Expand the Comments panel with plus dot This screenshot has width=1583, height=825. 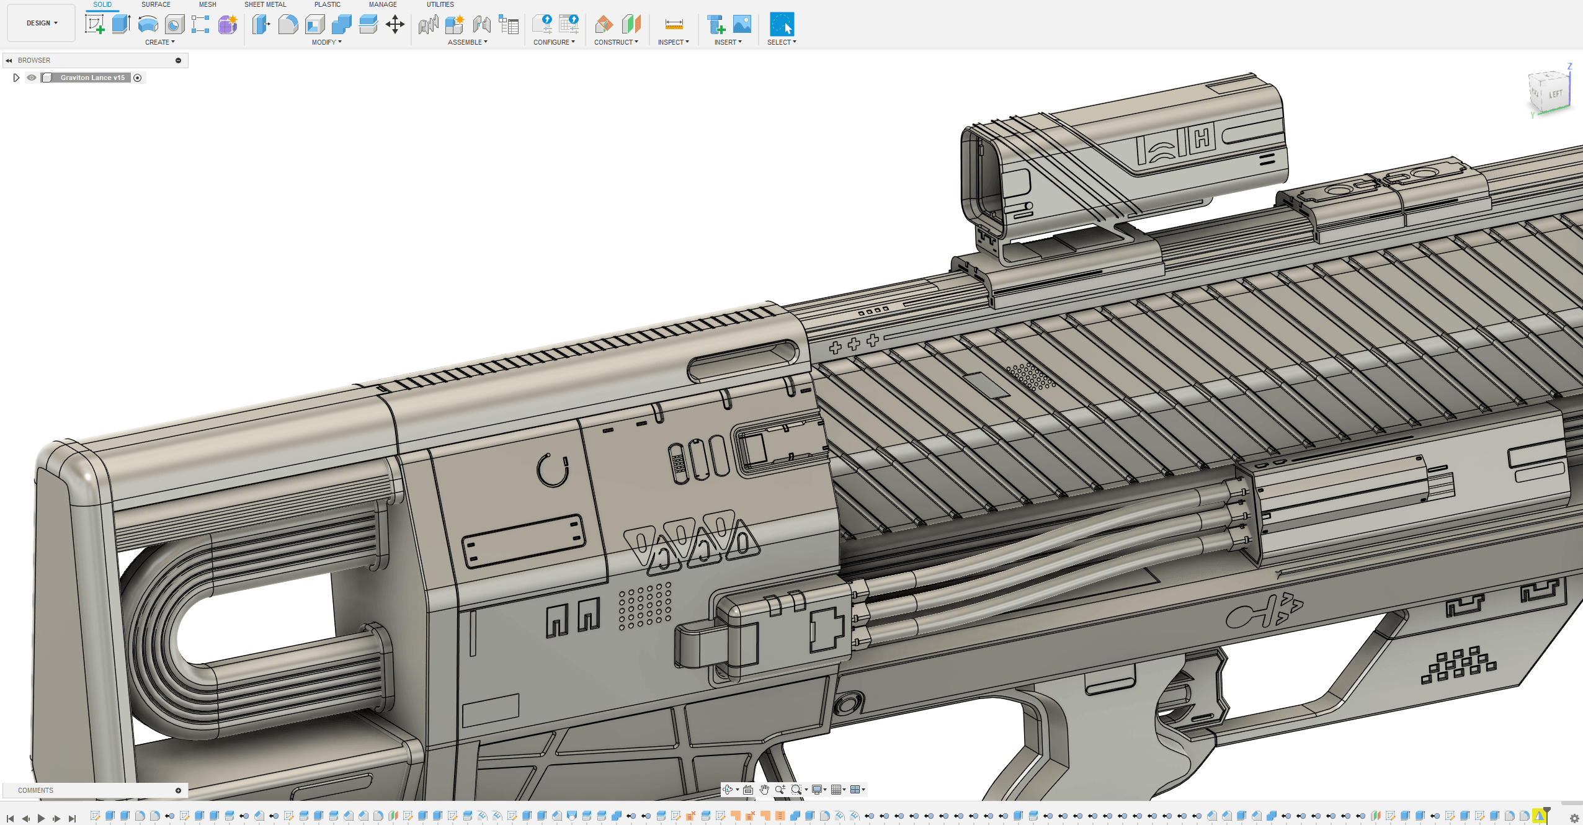178,790
